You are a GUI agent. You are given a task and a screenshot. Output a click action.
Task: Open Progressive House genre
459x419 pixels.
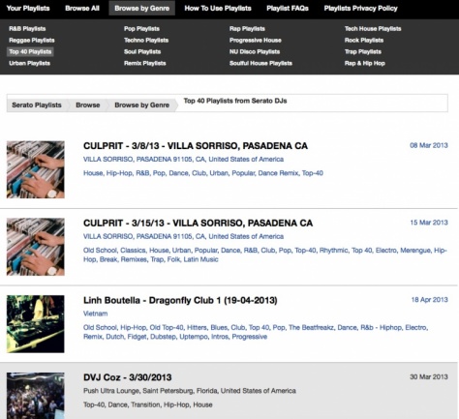[x=256, y=41]
